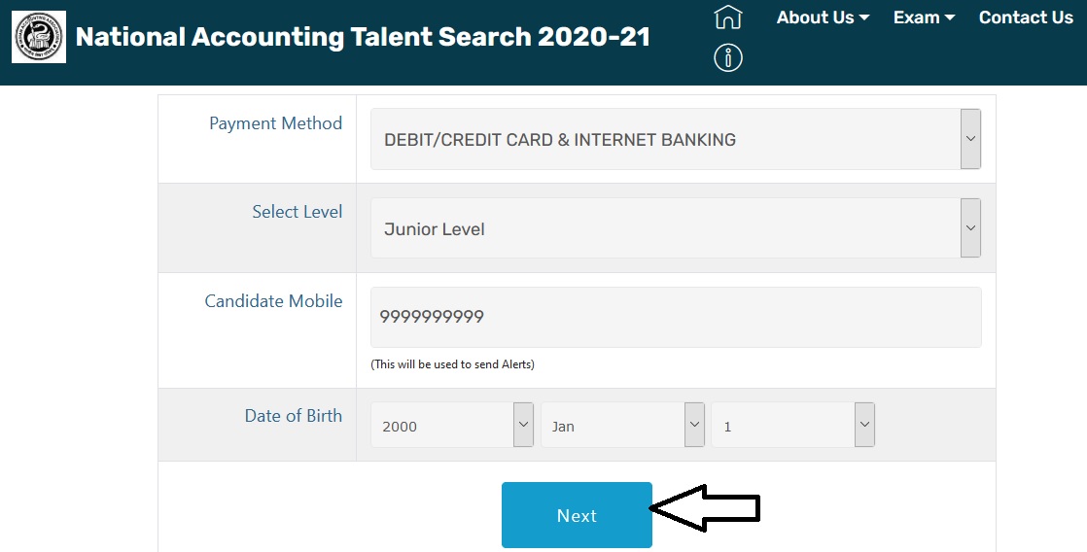This screenshot has width=1087, height=552.
Task: Focus the Candidate Mobile input field
Action: pyautogui.click(x=676, y=317)
